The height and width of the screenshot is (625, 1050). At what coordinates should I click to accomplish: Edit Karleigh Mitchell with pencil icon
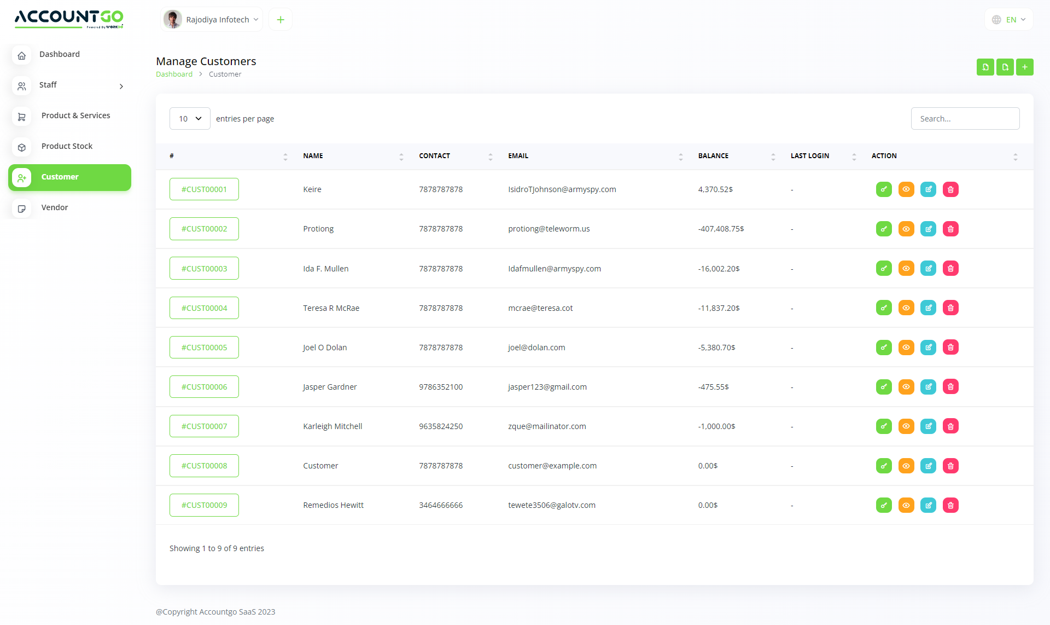928,426
